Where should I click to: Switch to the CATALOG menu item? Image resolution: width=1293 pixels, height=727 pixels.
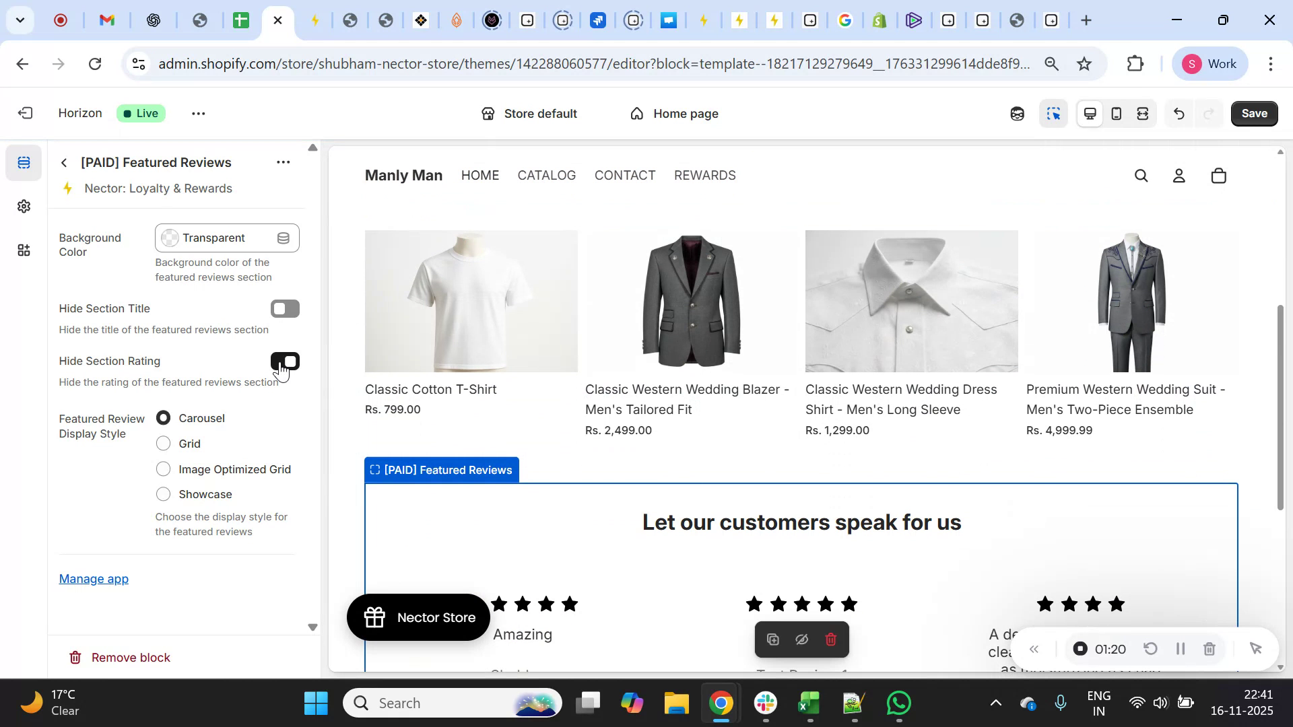click(546, 176)
